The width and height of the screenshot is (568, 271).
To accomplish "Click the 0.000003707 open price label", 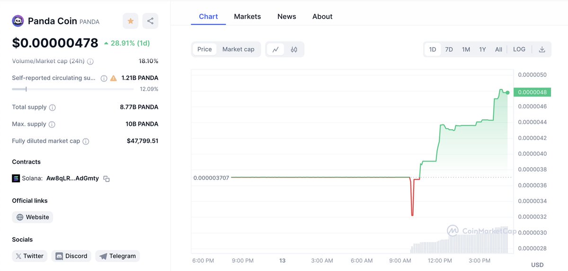I will tap(211, 178).
